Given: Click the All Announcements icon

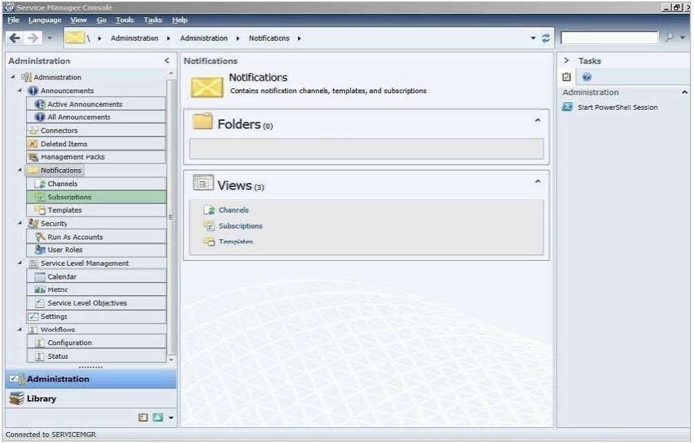Looking at the screenshot, I should tap(40, 117).
